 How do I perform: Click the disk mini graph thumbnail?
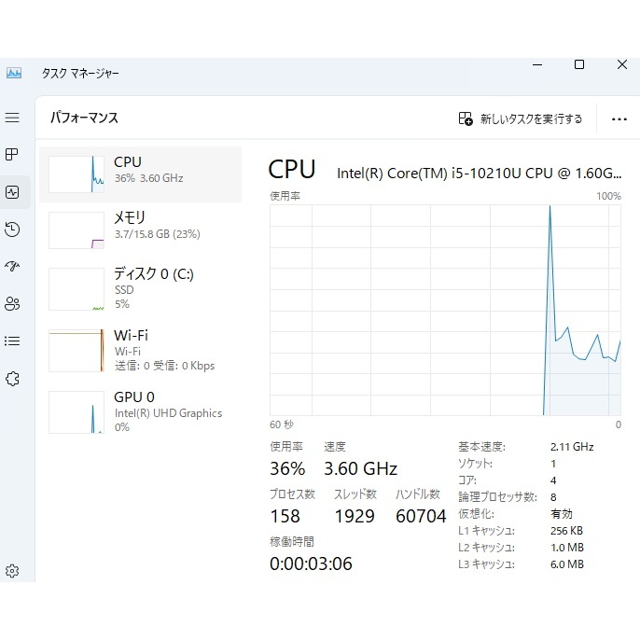pos(77,289)
